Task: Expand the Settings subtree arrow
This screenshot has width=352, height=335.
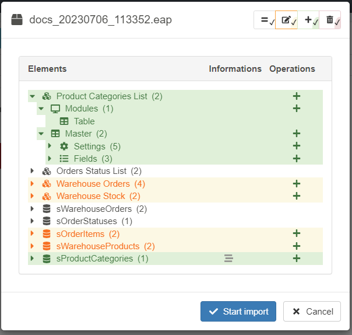Action: (50, 146)
